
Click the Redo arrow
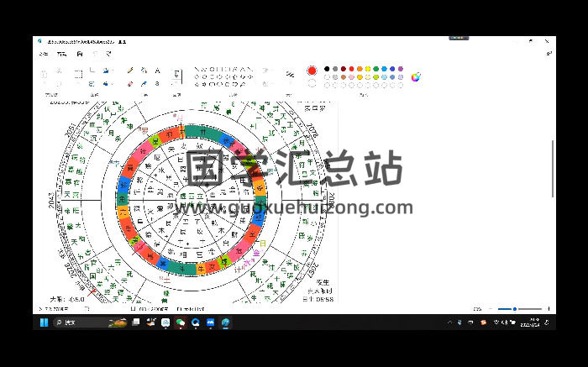click(108, 54)
